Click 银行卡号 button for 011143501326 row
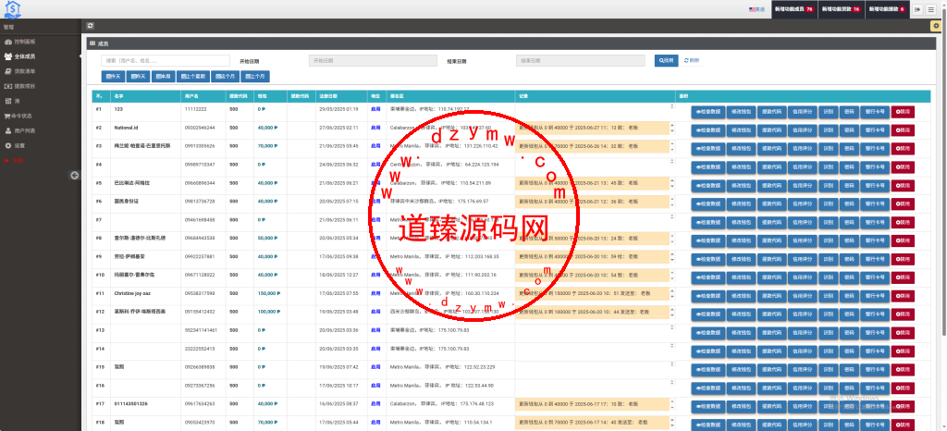This screenshot has width=947, height=431. pyautogui.click(x=875, y=407)
